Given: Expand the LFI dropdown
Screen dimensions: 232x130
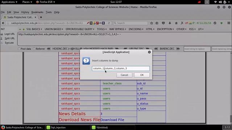Looking at the screenshot, I should (x=201, y=29).
